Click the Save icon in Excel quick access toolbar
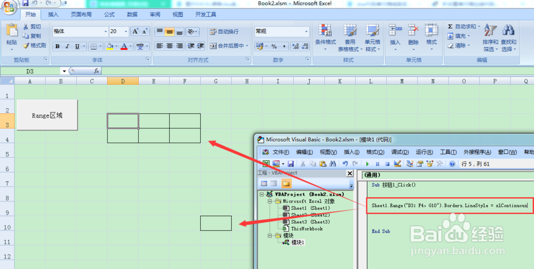This screenshot has height=269, width=534. [x=25, y=3]
